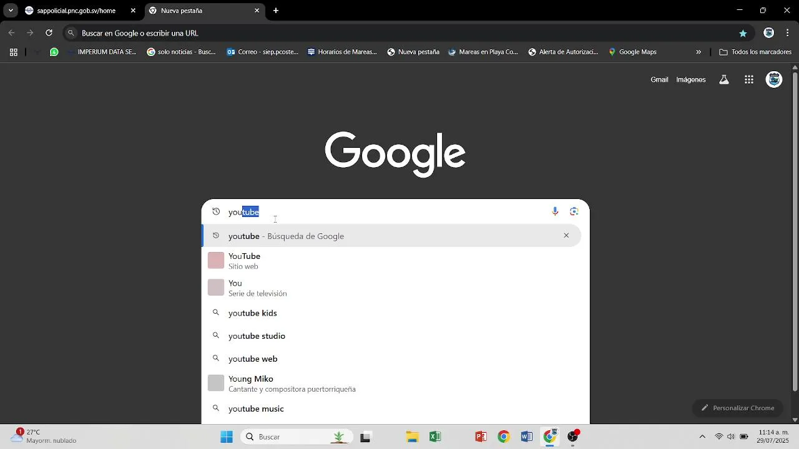
Task: Open the Windows Start menu
Action: pos(227,437)
